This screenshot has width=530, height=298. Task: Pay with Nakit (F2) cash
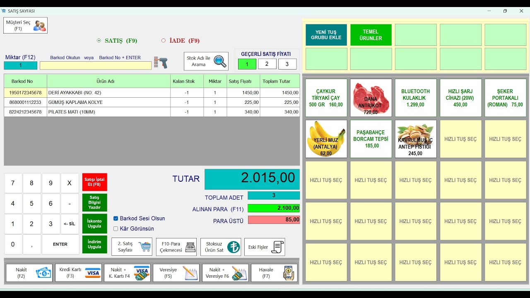[x=29, y=273]
